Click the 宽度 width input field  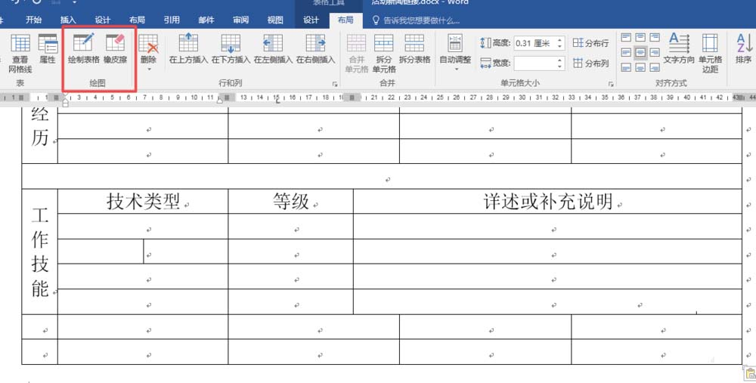534,63
